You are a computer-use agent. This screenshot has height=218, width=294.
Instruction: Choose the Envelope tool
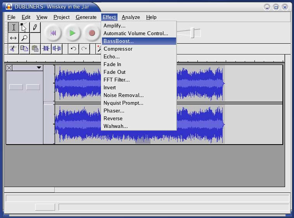tap(24, 27)
